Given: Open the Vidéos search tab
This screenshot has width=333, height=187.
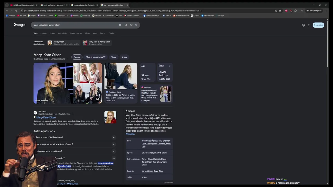Looking at the screenshot, I should [52, 33].
